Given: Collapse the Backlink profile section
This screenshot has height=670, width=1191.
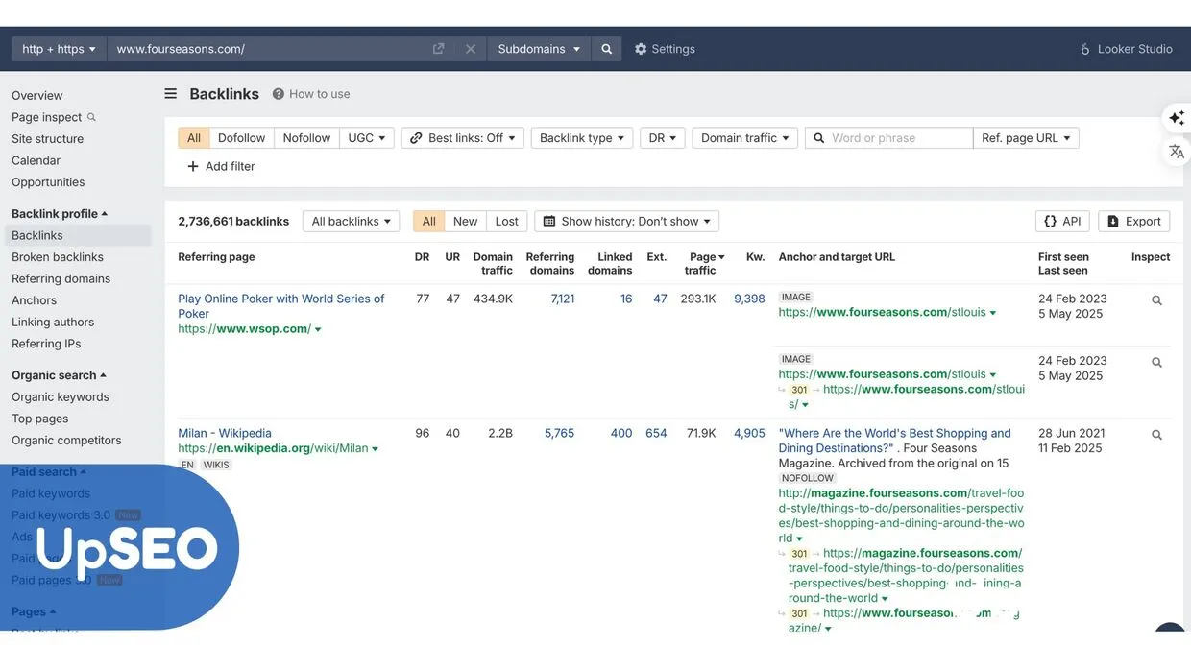Looking at the screenshot, I should (x=60, y=214).
